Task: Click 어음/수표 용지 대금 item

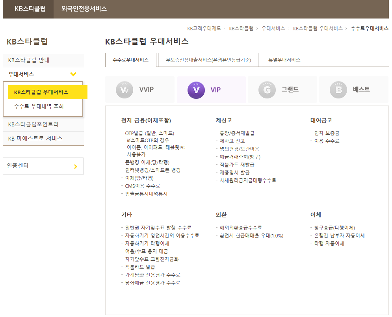Action: 147,251
